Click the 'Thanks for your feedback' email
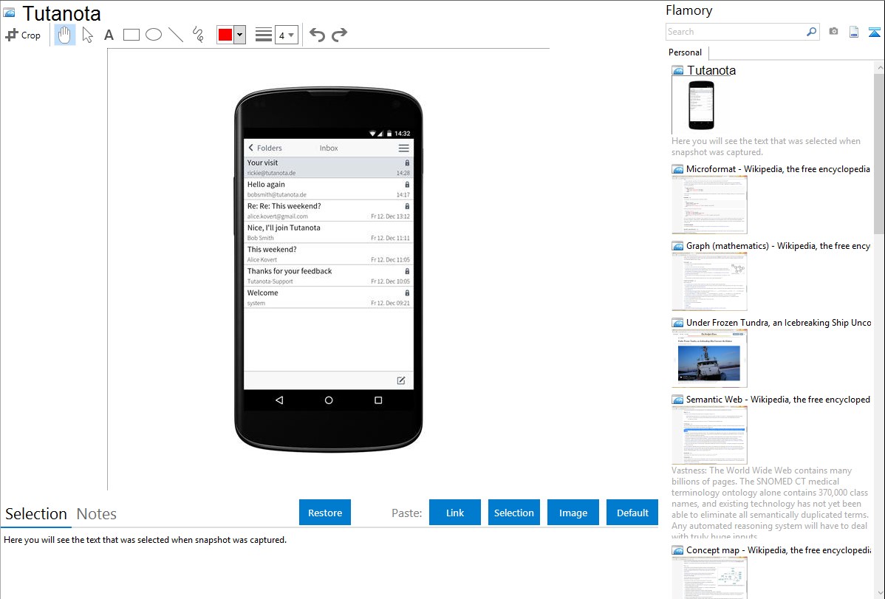Viewport: 885px width, 599px height. (329, 276)
